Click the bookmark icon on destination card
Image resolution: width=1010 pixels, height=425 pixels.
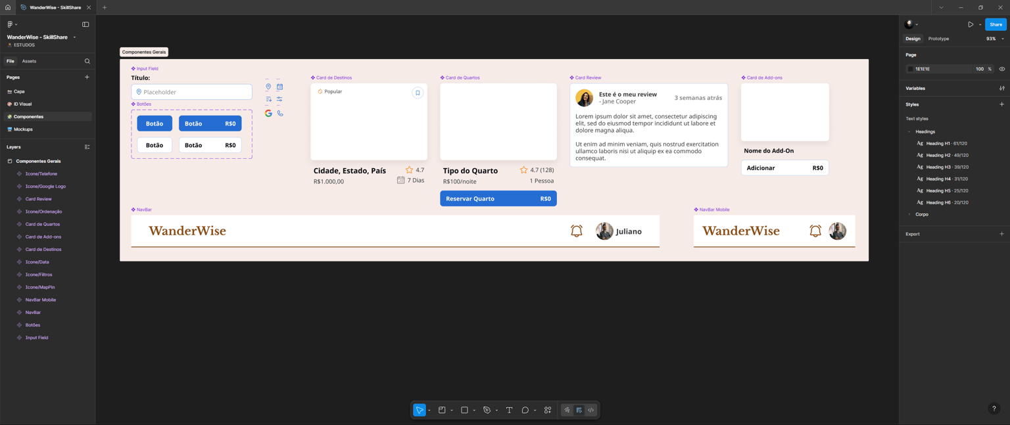(x=418, y=93)
